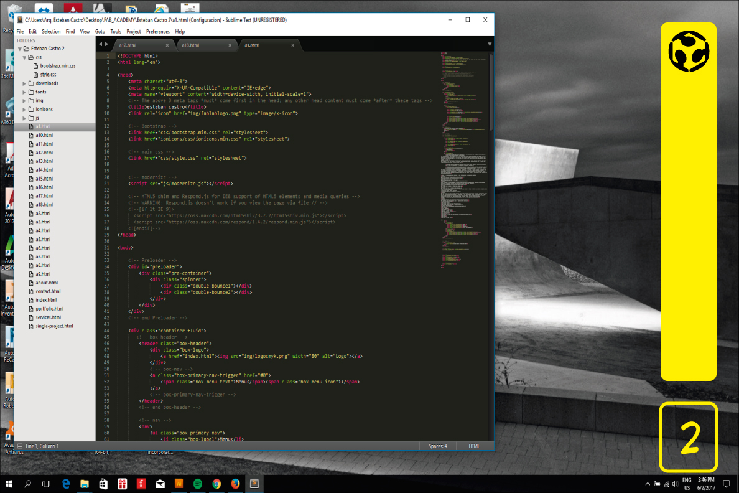Open the Windows Start menu
The height and width of the screenshot is (493, 739).
tap(9, 484)
